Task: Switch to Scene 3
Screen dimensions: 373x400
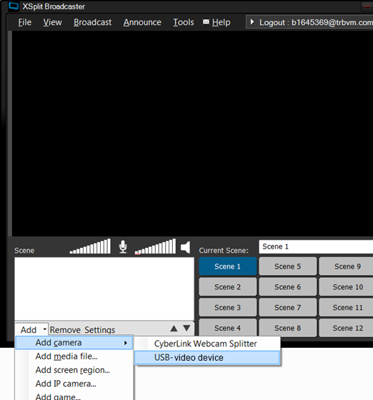Action: tap(227, 307)
